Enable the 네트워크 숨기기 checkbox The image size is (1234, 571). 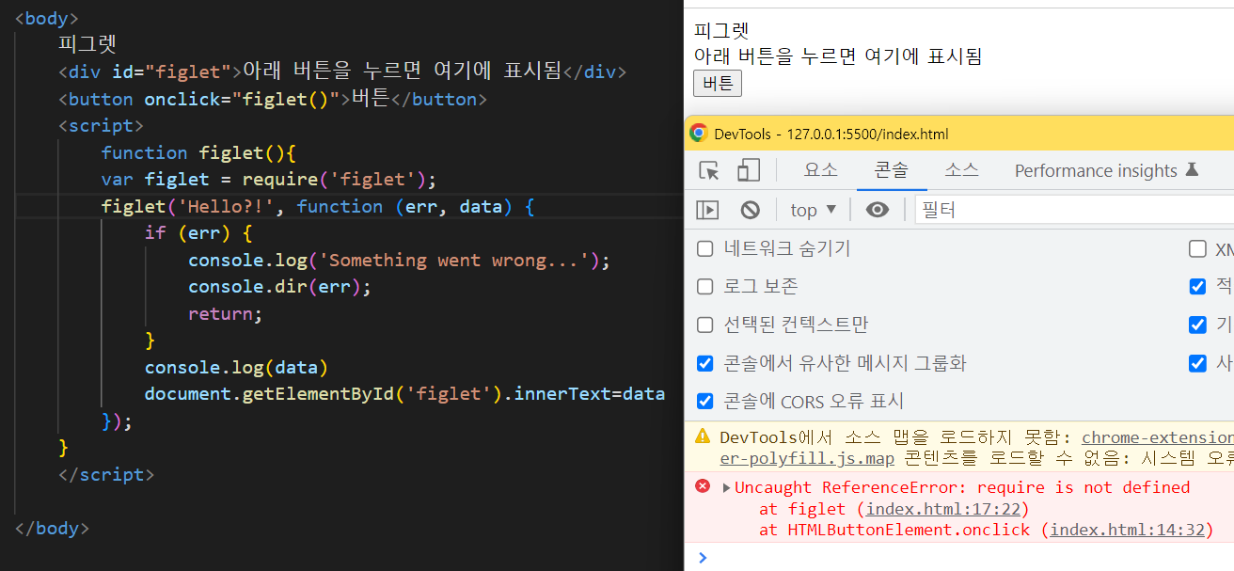(x=704, y=249)
